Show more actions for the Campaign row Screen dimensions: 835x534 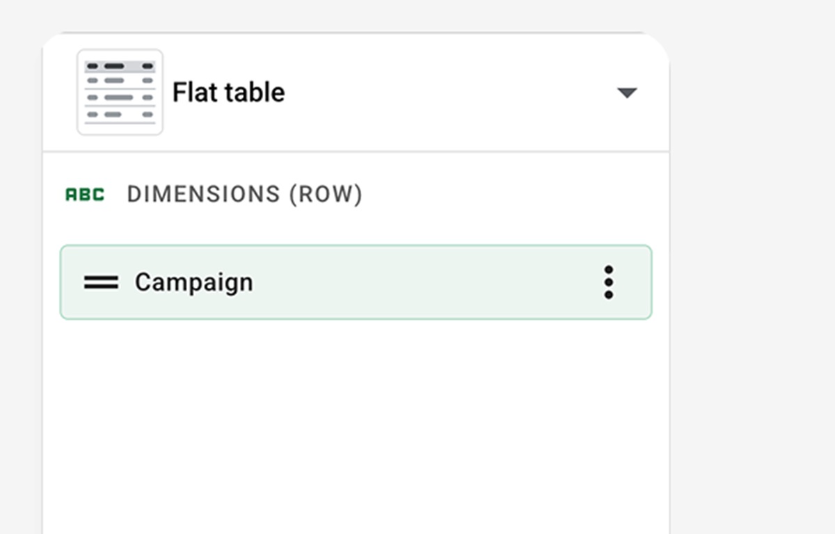point(609,282)
